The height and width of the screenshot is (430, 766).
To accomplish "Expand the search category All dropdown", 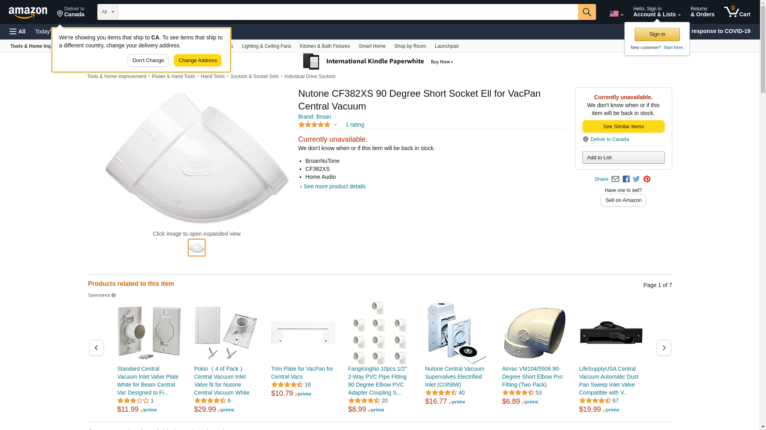I will click(x=107, y=12).
